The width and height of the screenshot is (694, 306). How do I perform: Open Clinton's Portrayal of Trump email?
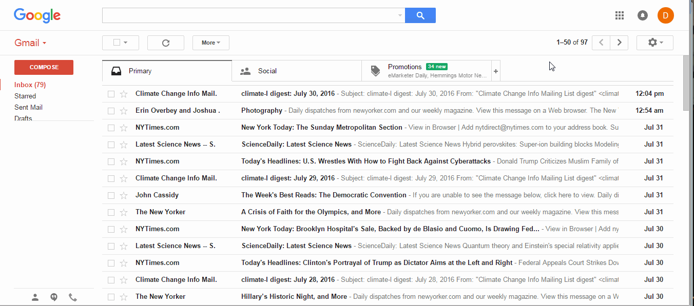[x=388, y=263]
